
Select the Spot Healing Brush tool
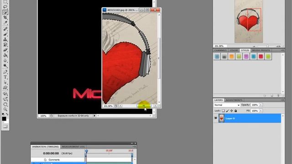tap(5, 29)
